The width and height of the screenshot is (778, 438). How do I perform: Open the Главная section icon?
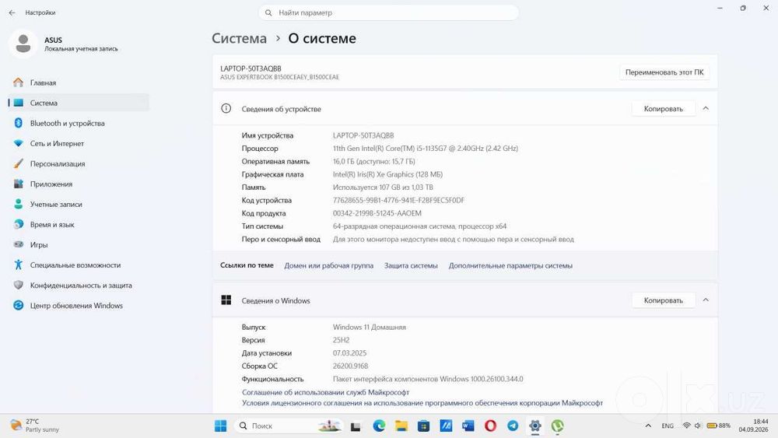click(x=19, y=82)
